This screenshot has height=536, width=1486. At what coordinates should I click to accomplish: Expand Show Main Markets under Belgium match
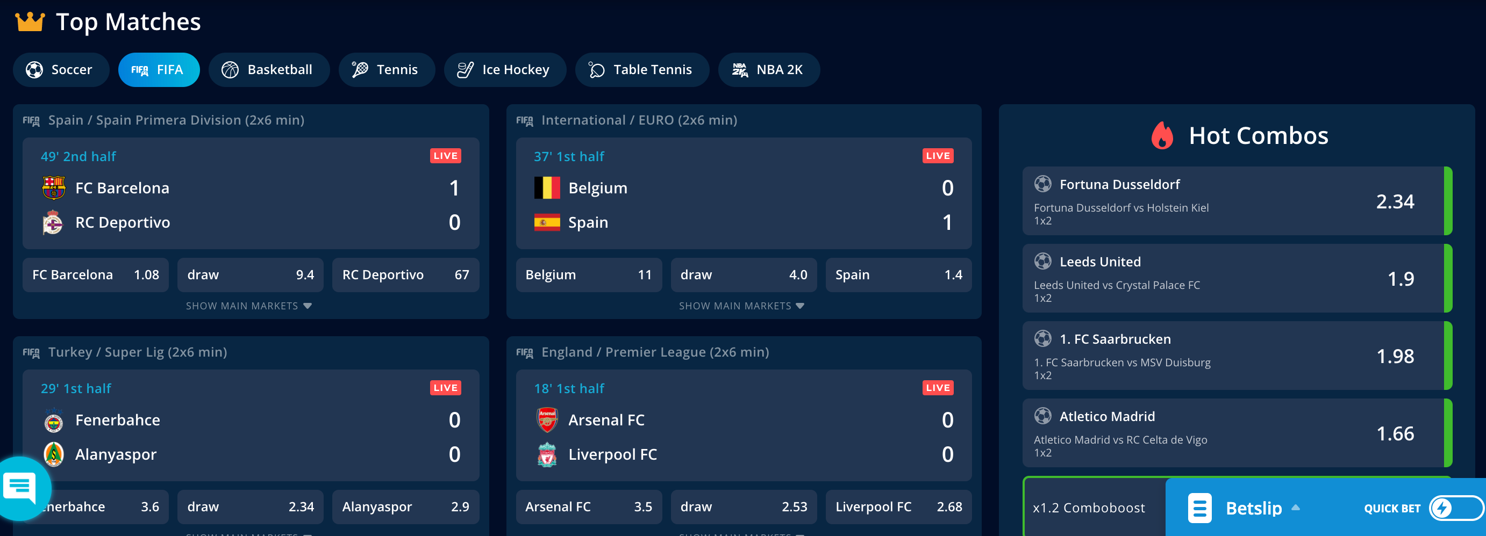(x=741, y=306)
